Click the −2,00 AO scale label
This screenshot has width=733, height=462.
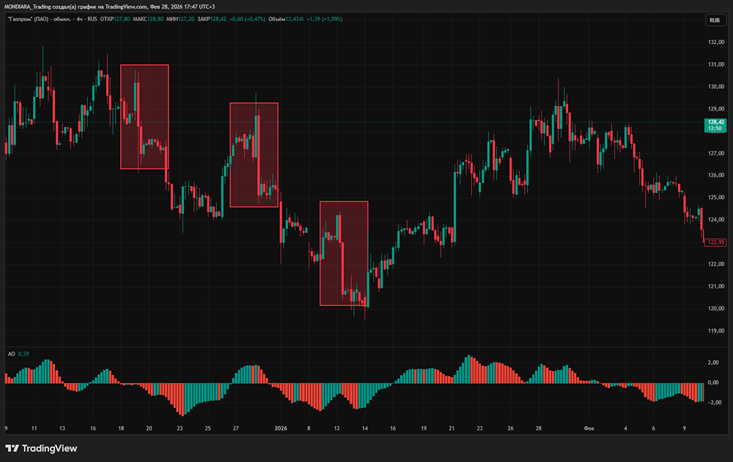(x=715, y=402)
